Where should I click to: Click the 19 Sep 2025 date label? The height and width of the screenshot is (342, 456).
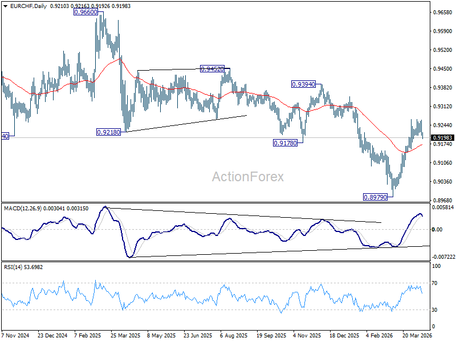click(x=271, y=336)
